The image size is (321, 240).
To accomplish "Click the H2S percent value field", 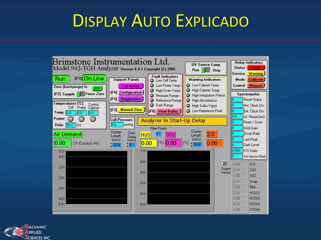I will tap(149, 143).
